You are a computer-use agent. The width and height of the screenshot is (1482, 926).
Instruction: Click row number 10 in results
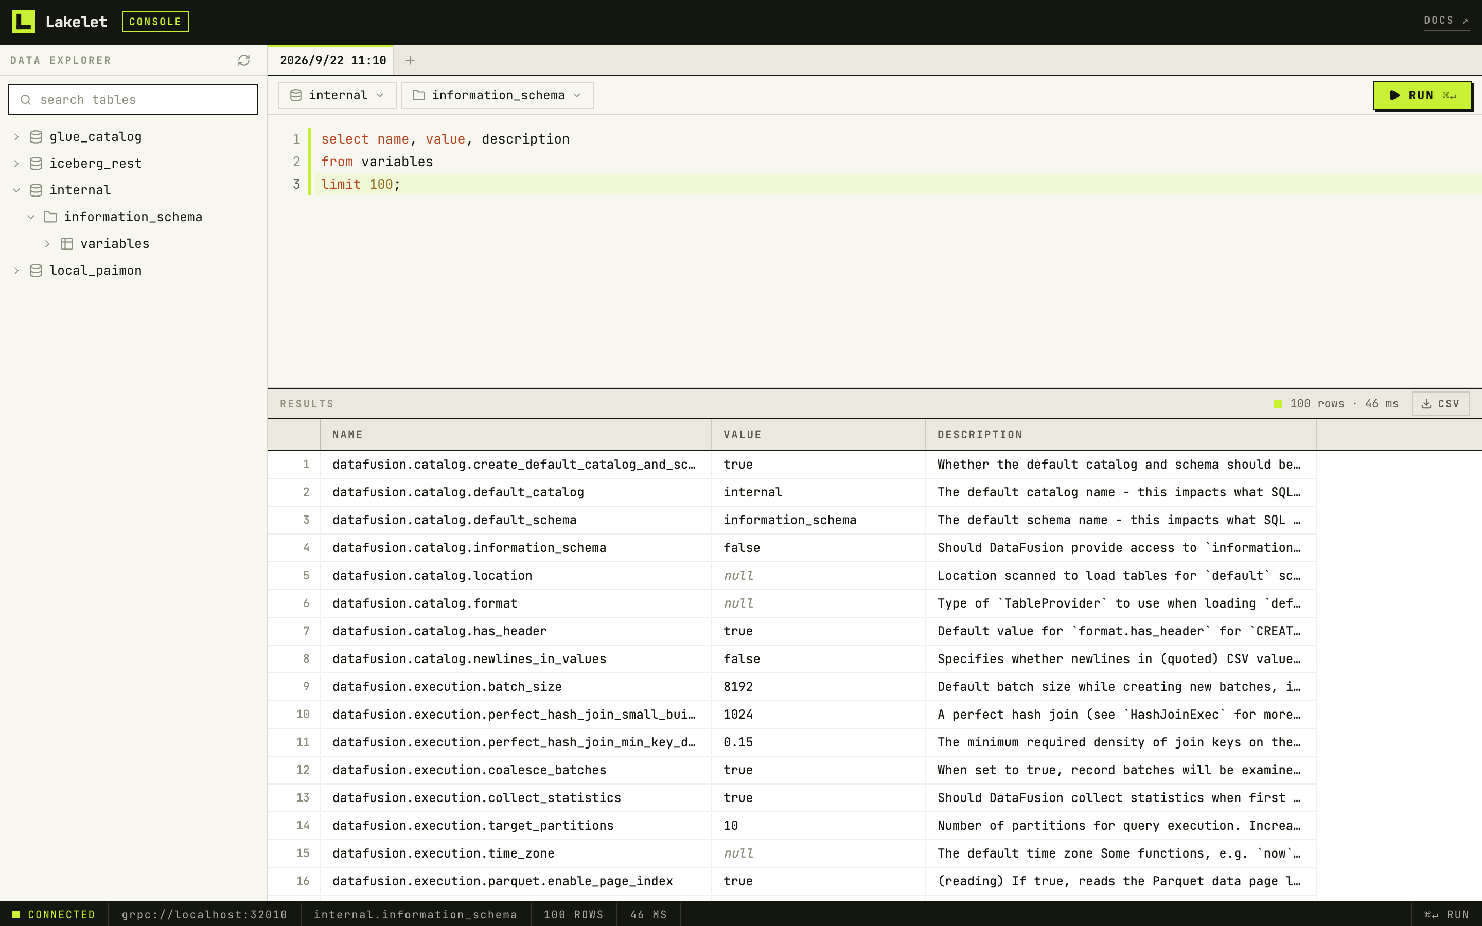[303, 715]
